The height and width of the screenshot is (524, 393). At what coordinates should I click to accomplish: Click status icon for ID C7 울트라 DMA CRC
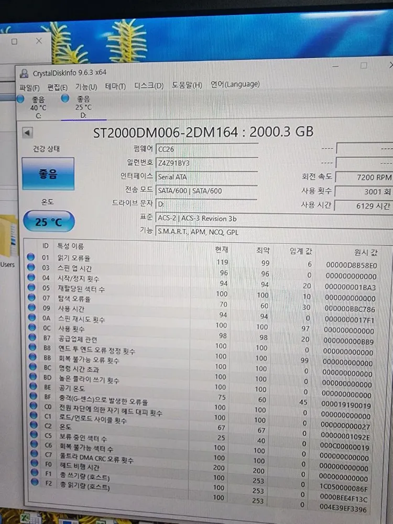[34, 453]
